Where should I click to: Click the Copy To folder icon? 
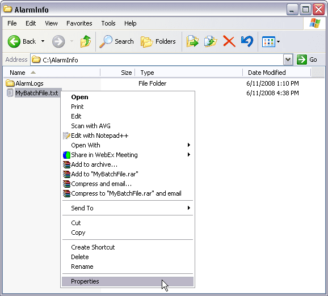tap(211, 41)
